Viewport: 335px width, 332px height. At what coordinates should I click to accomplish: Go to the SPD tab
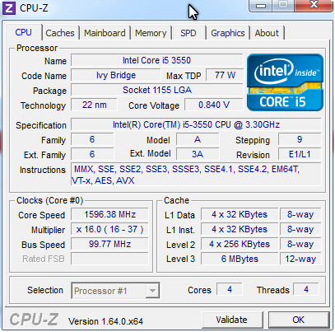(x=188, y=33)
